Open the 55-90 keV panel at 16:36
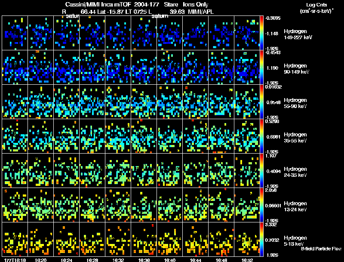 [x=144, y=102]
